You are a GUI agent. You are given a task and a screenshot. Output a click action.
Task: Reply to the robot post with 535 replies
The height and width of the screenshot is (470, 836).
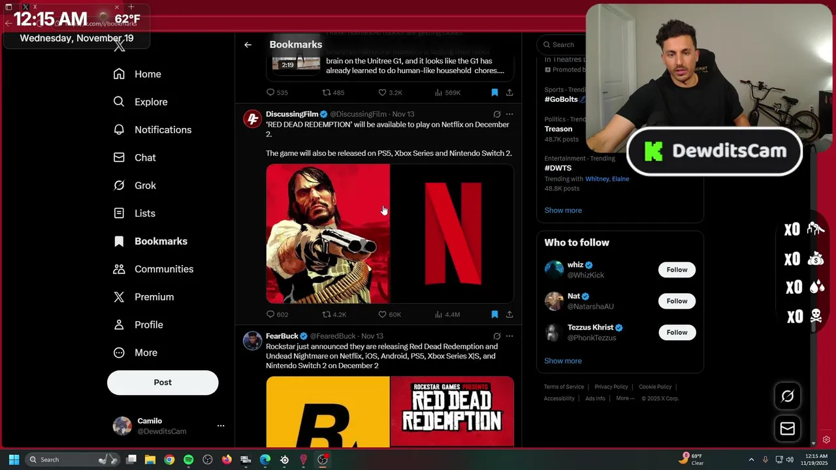point(277,93)
